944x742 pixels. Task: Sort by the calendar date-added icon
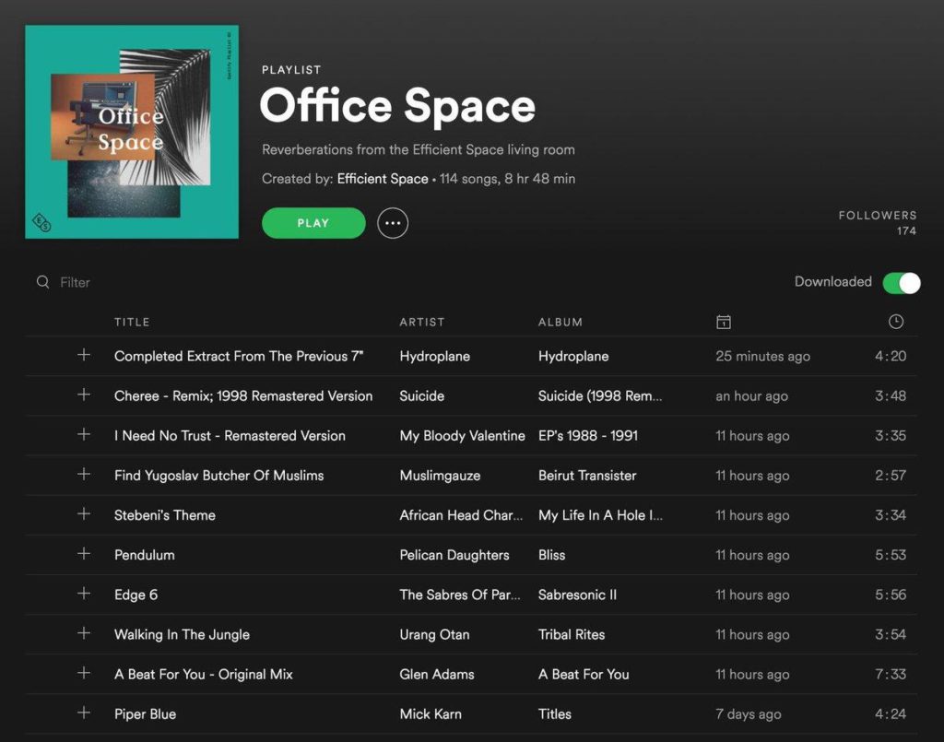(x=724, y=322)
